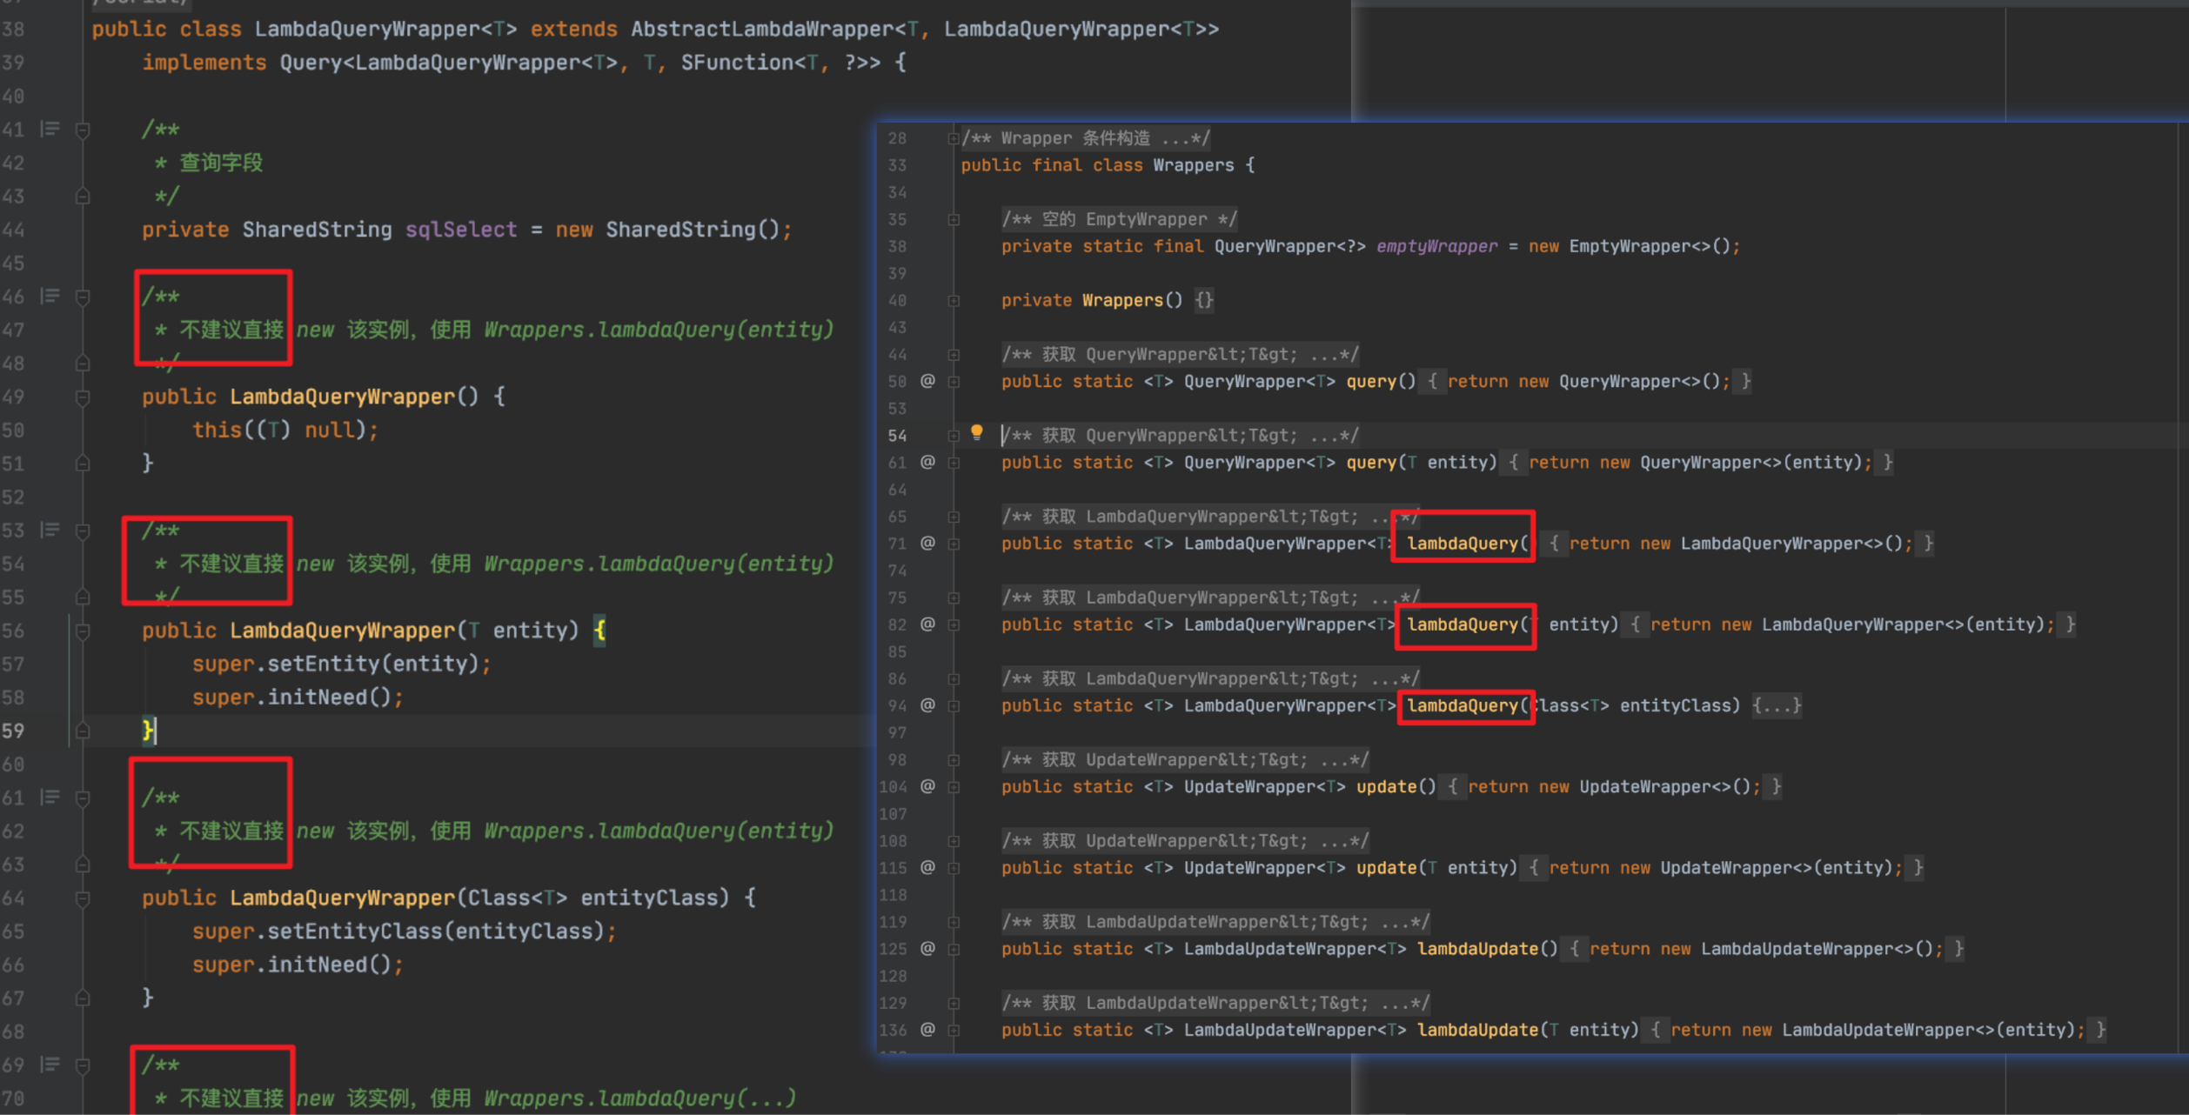Click the @ gutter icon beside lambdaUpdate(T entity) line 136
The image size is (2189, 1115).
pos(927,1029)
